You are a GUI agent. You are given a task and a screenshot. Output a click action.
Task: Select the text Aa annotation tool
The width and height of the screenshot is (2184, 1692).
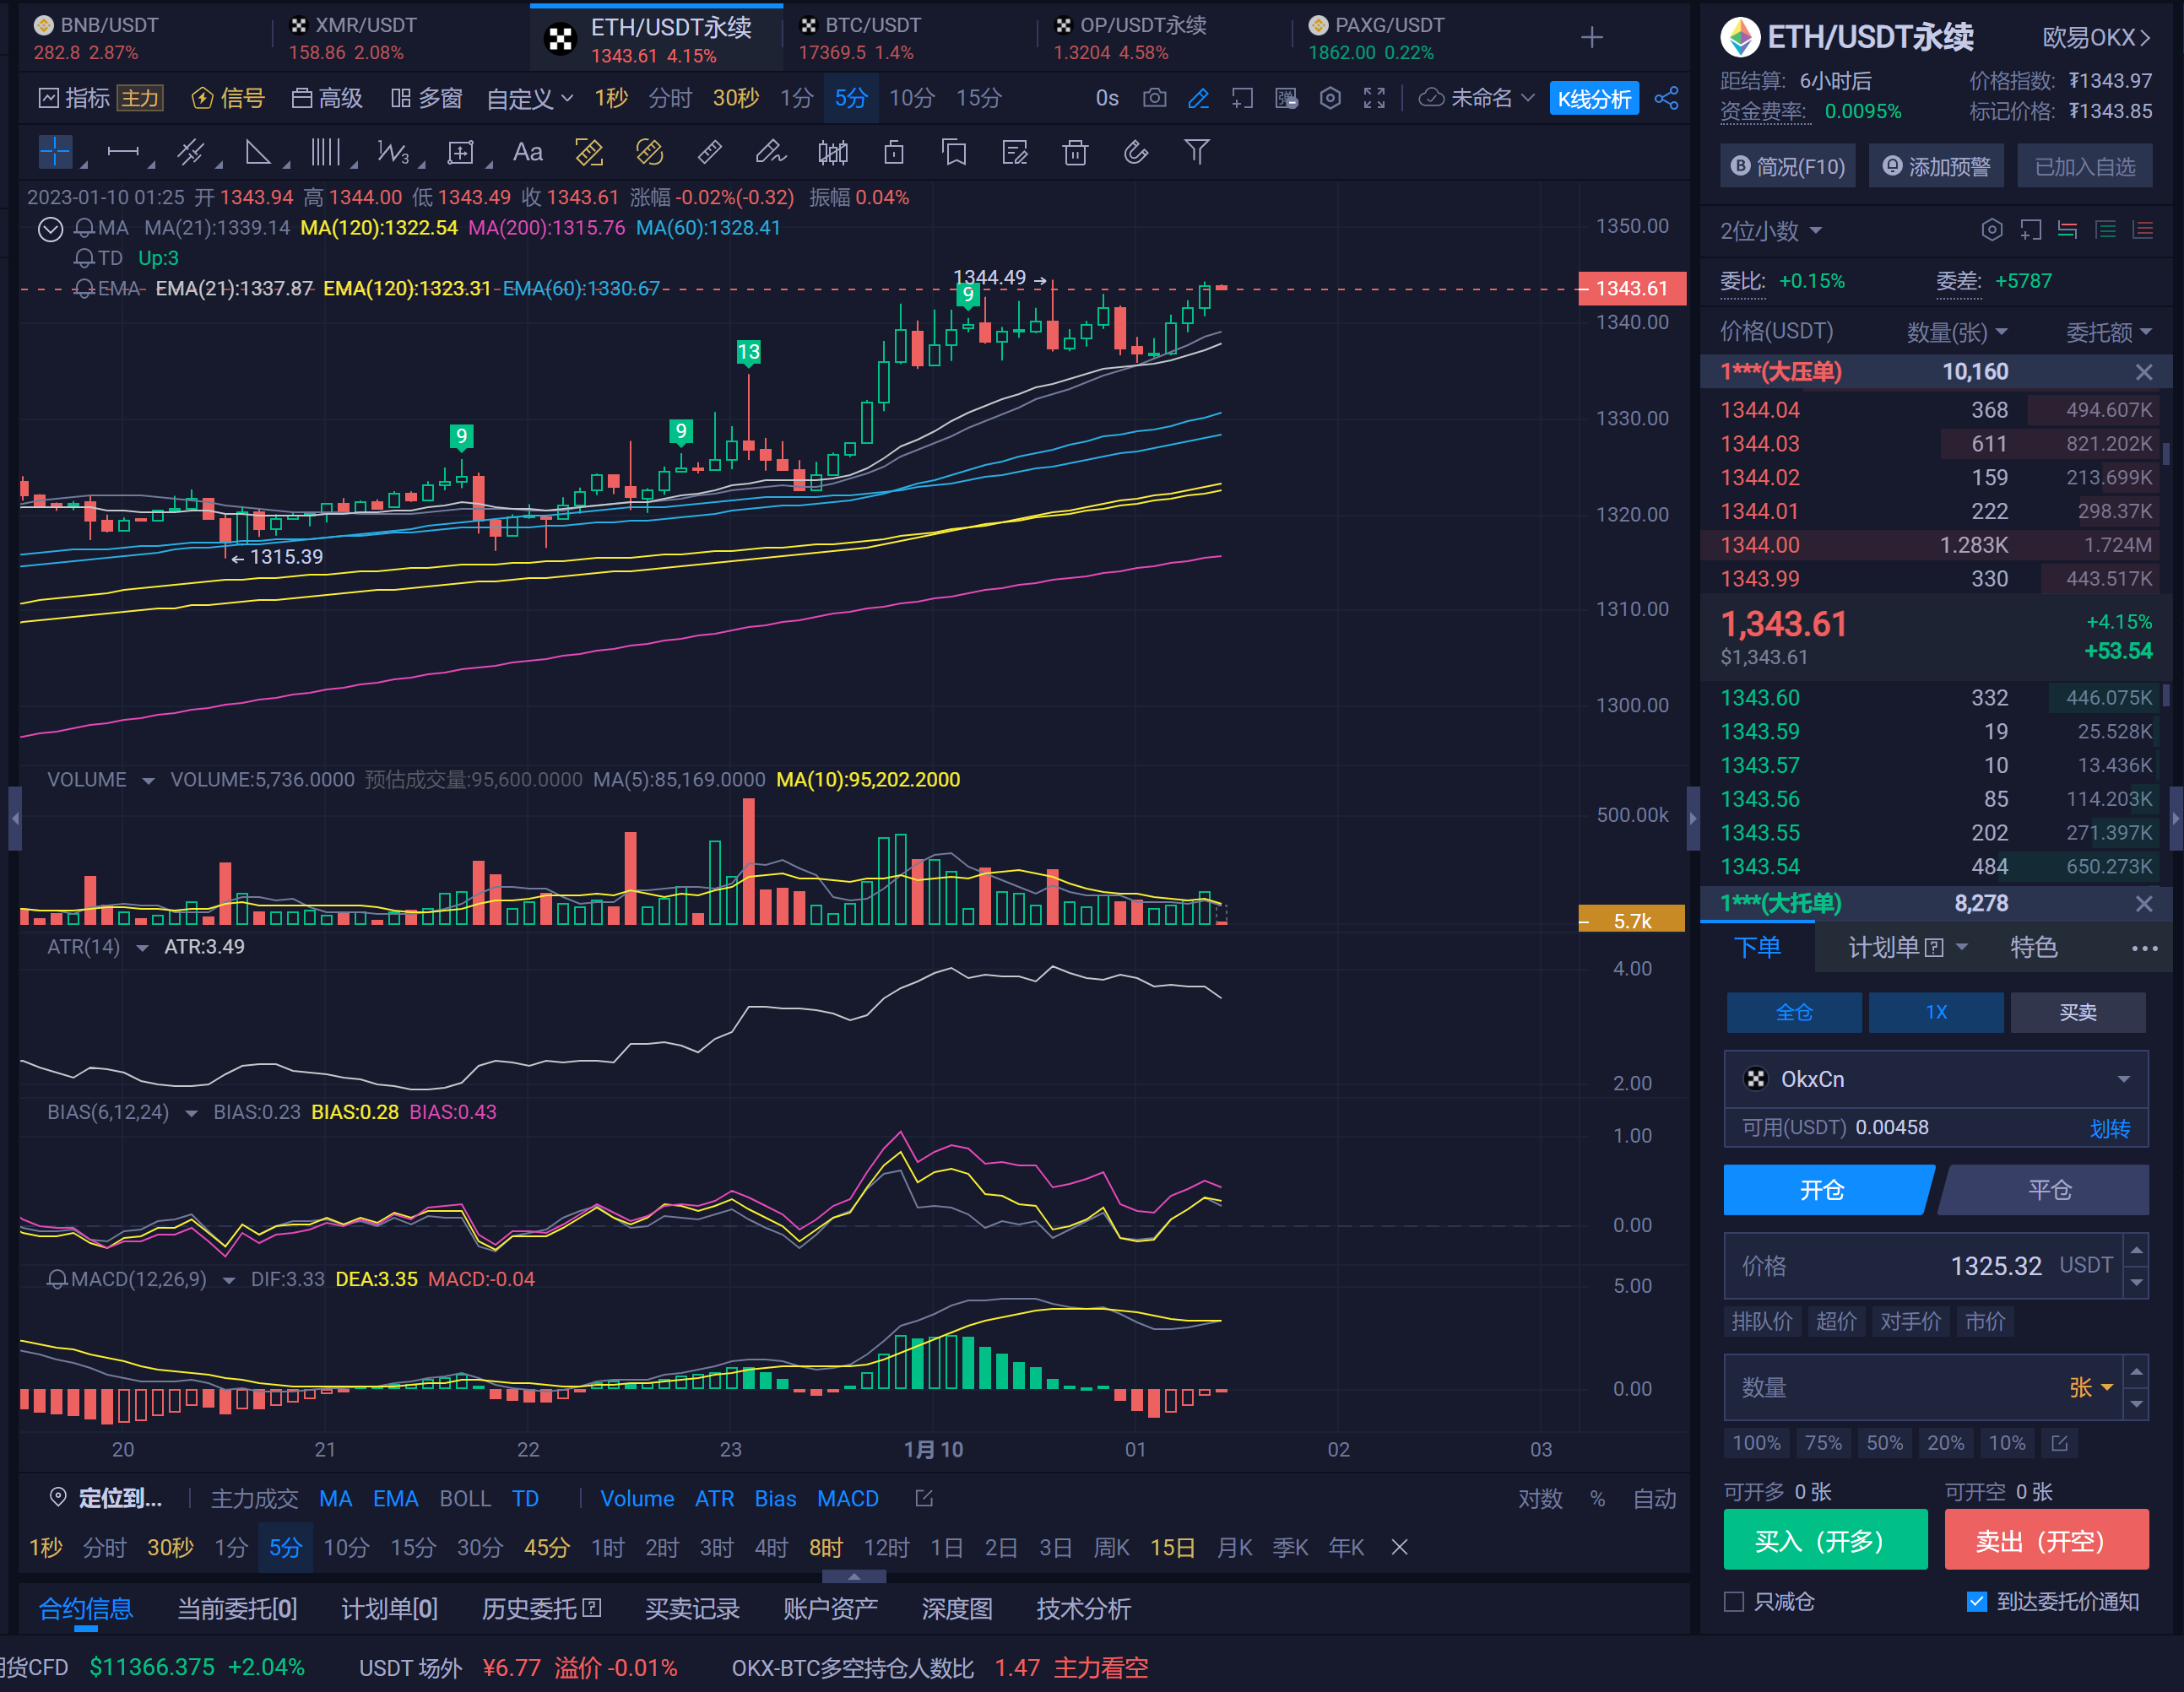pos(527,152)
